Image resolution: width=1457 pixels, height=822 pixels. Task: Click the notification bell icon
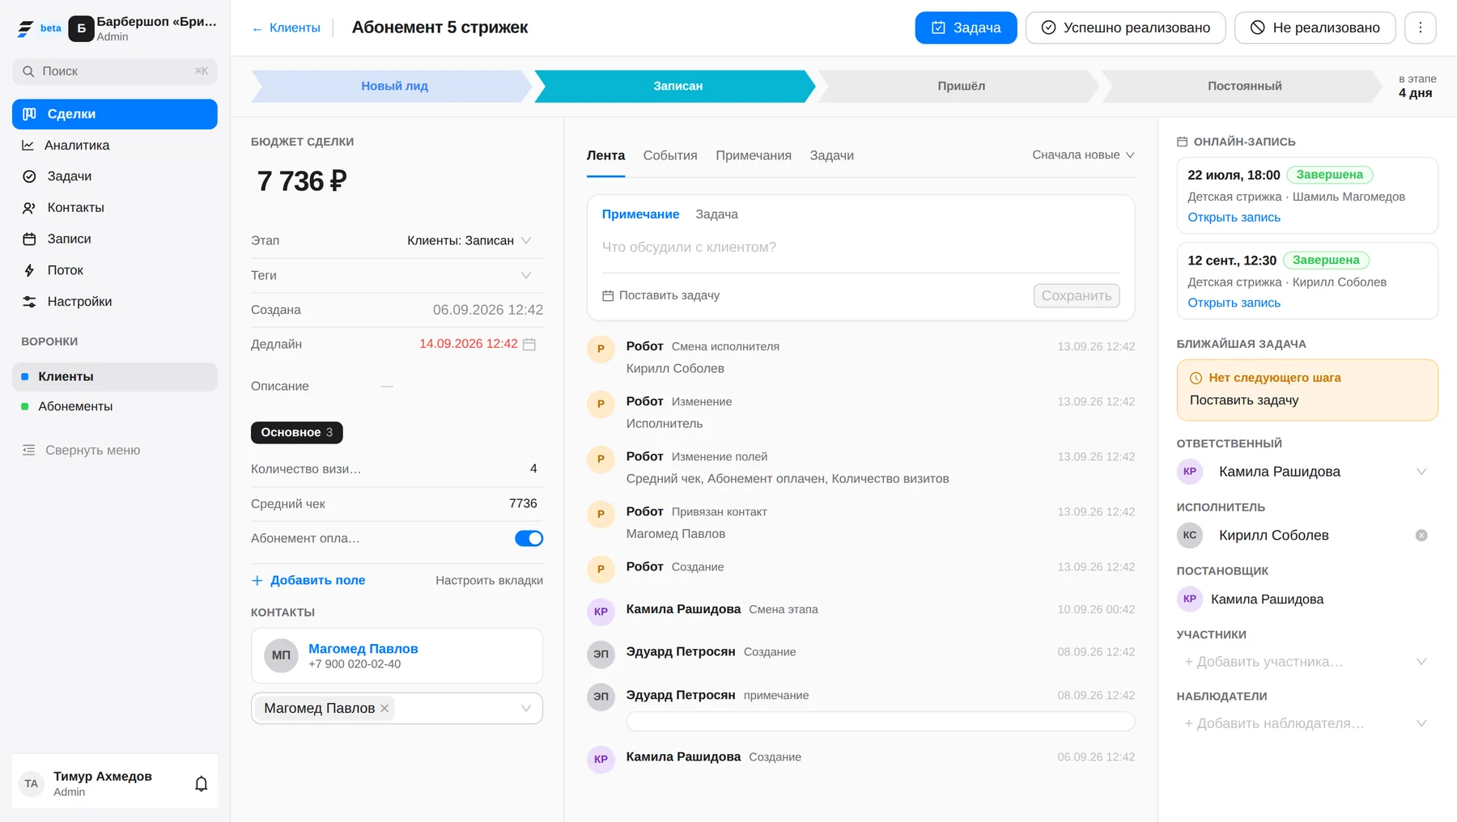click(x=202, y=783)
